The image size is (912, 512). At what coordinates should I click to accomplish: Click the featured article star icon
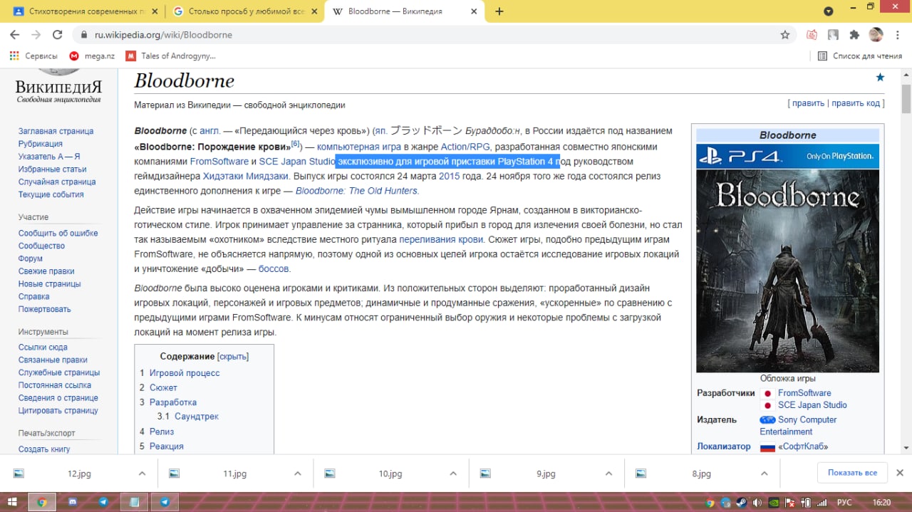[x=880, y=77]
